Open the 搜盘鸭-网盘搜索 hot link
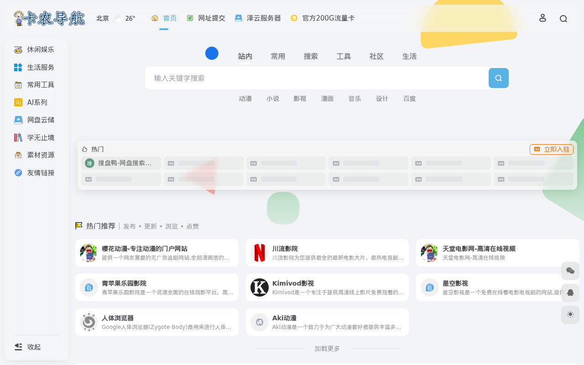The height and width of the screenshot is (365, 584). pyautogui.click(x=121, y=163)
